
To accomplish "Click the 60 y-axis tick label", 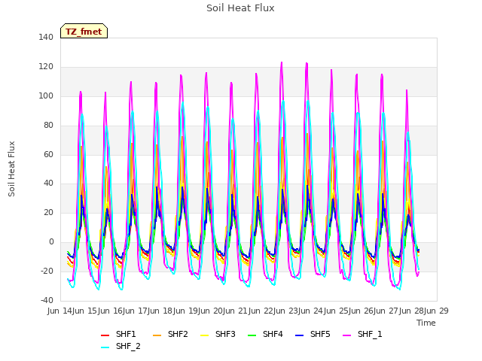I will click(48, 154).
